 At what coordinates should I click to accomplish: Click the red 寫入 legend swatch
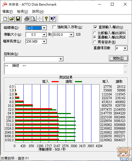pos(55,82)
